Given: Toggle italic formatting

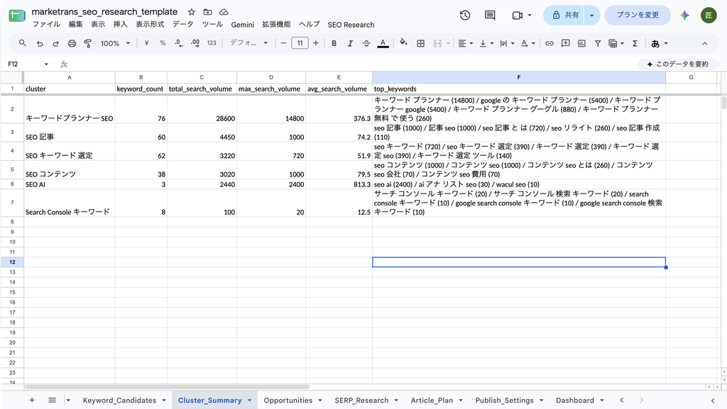Looking at the screenshot, I should [350, 43].
